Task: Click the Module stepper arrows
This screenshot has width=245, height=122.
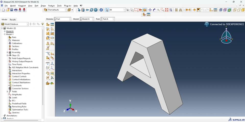Action: (x=55, y=19)
